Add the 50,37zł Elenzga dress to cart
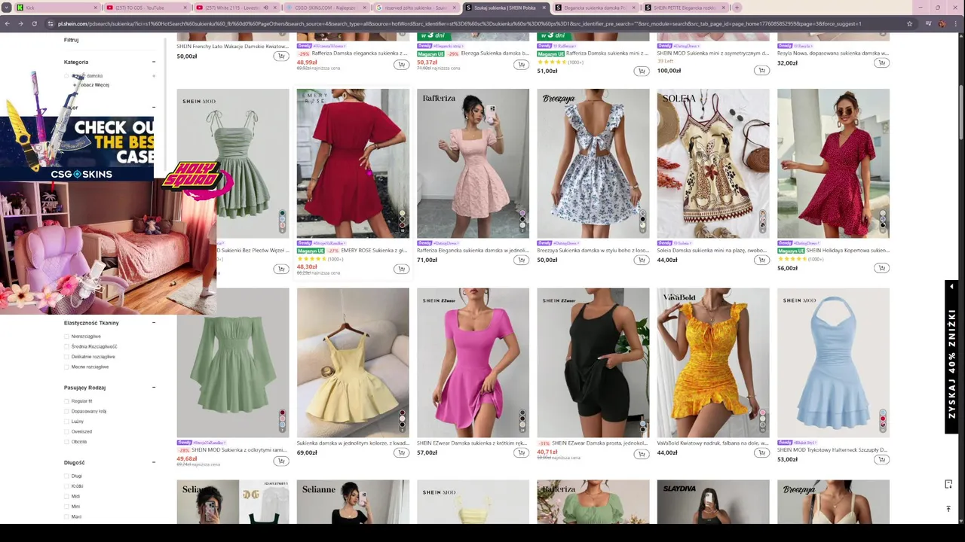 pos(521,65)
